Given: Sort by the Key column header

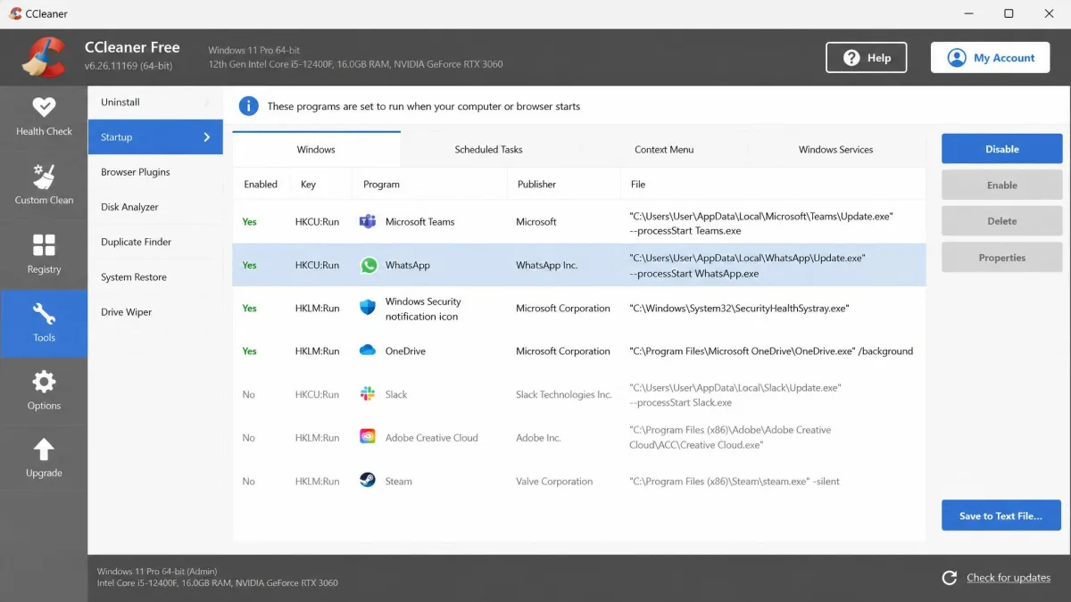Looking at the screenshot, I should coord(308,185).
